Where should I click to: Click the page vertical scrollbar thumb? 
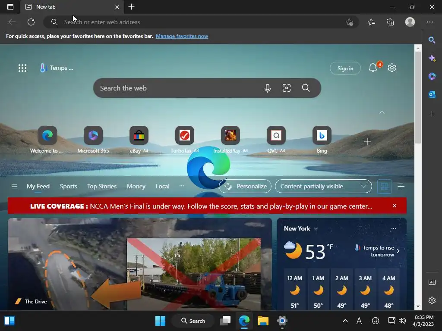point(418,97)
